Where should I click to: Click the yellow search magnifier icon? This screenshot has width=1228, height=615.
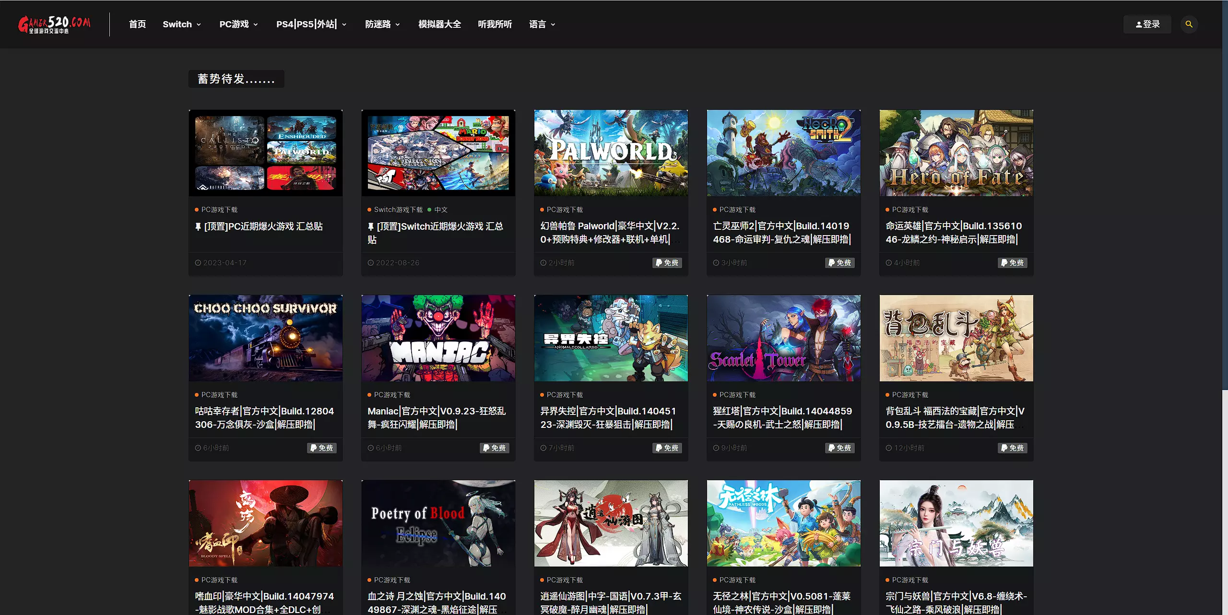[1189, 24]
